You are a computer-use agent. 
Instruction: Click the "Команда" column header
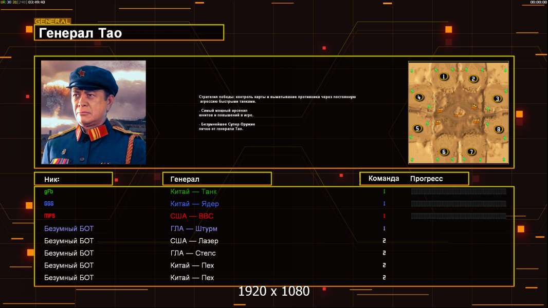[383, 179]
